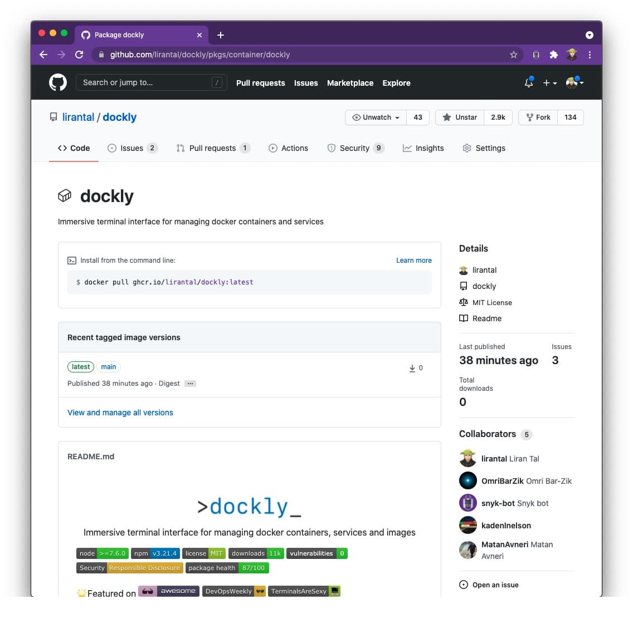The width and height of the screenshot is (633, 638).
Task: Click the OmriBarZik collaborator avatar
Action: pyautogui.click(x=468, y=480)
